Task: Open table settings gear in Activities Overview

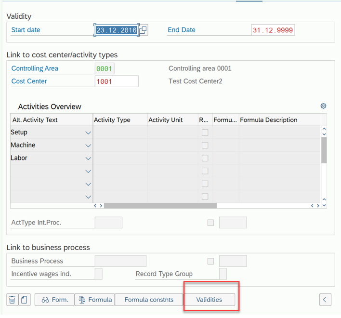Action: pyautogui.click(x=323, y=106)
